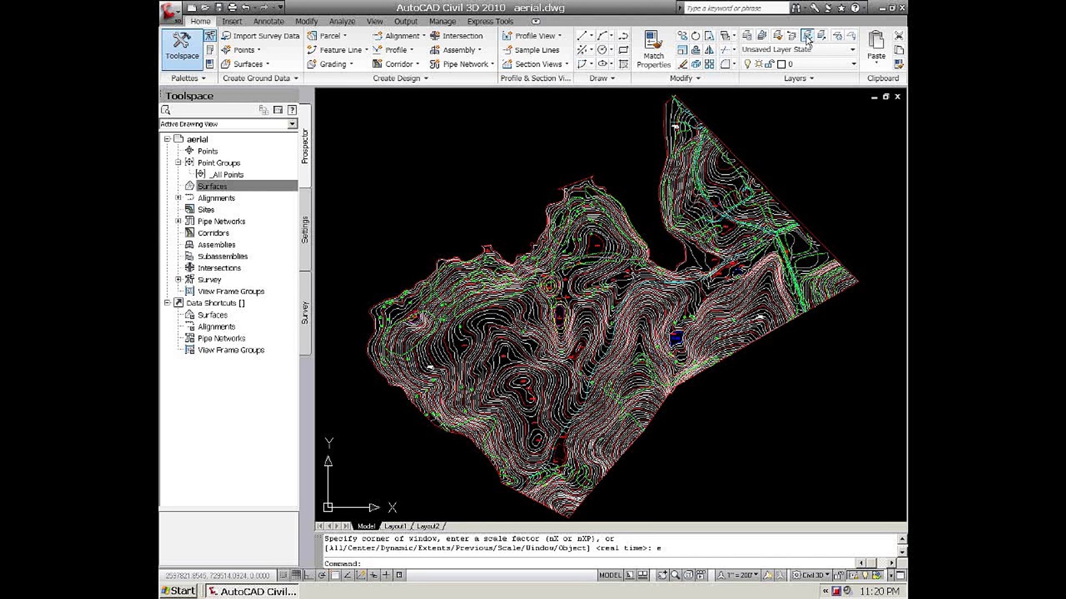Click the Intersection design tool
This screenshot has width=1066, height=599.
tap(457, 36)
